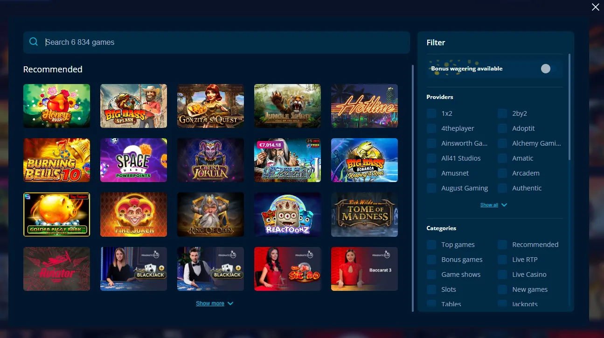Open Tome of Madness game
The width and height of the screenshot is (604, 338).
click(x=364, y=215)
